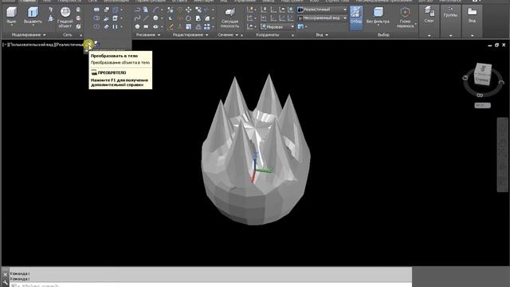Click the solid Subtract icon
The height and width of the screenshot is (287, 510).
tap(96, 18)
